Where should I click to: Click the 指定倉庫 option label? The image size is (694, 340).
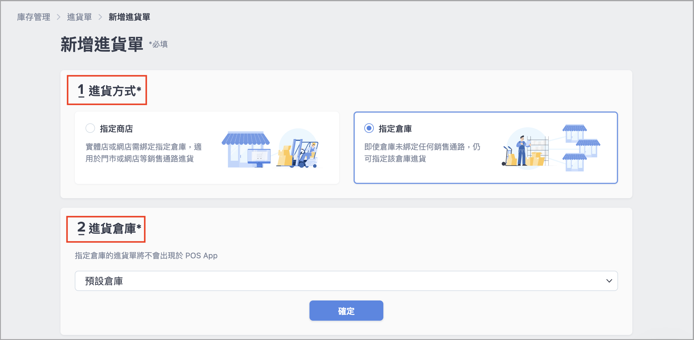395,129
